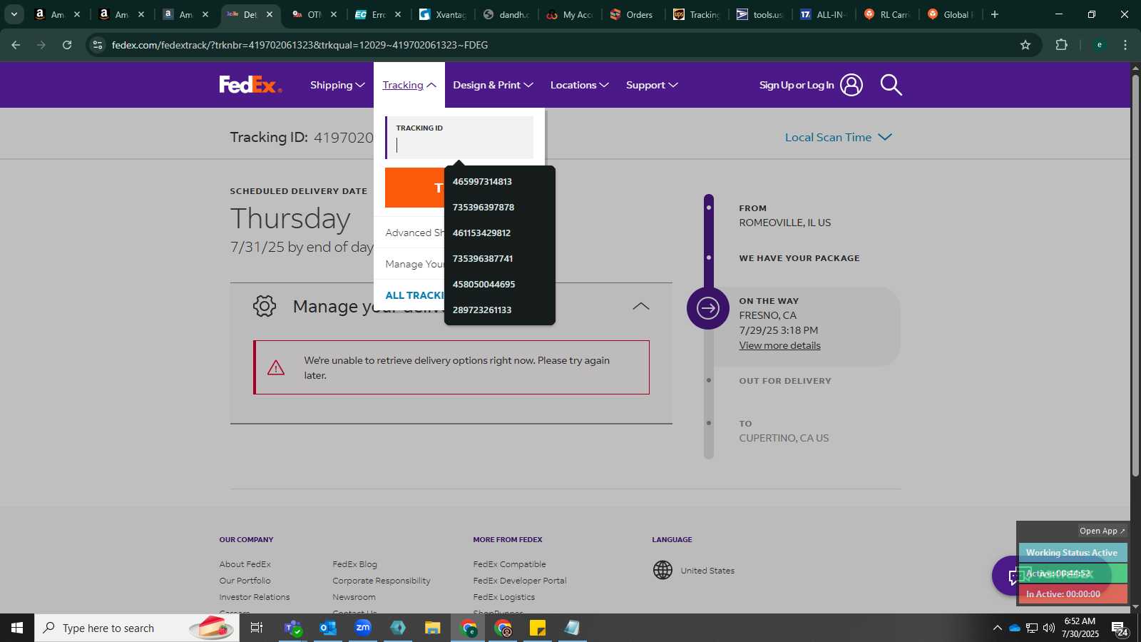The width and height of the screenshot is (1141, 642).
Task: Show hidden system tray icons
Action: click(997, 628)
